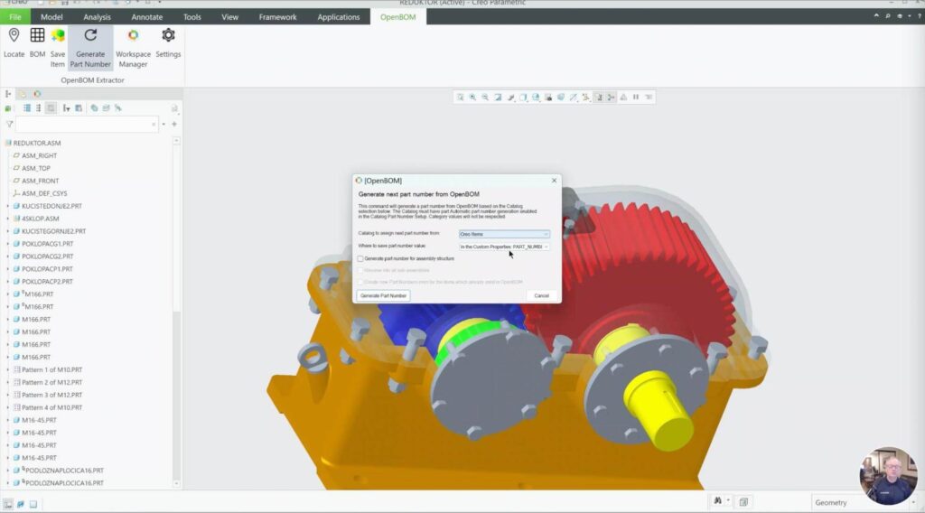Select POKLOPACP2.PRT in model tree
Viewport: 925px width, 513px height.
[x=47, y=281]
